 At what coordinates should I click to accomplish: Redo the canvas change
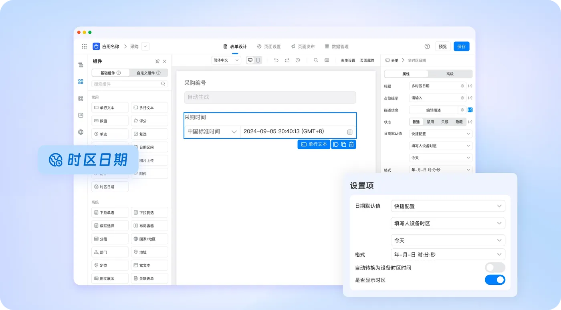tap(287, 60)
